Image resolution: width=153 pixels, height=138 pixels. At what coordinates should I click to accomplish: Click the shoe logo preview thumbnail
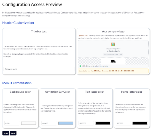113,61
